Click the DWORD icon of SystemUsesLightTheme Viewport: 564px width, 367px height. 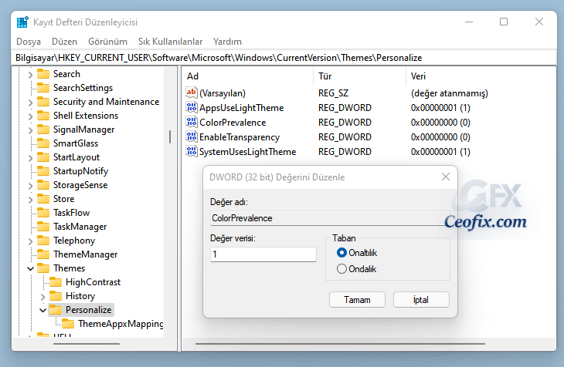coord(192,151)
